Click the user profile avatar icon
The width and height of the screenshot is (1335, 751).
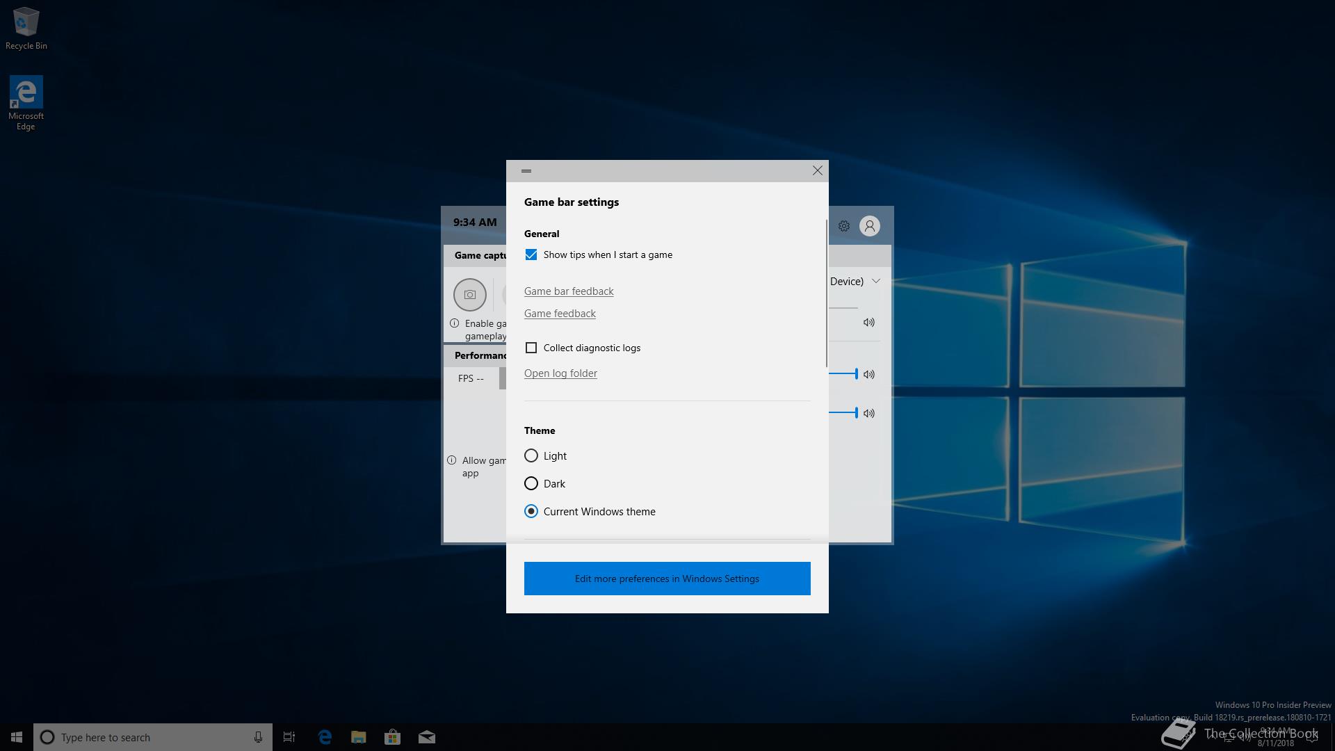pos(869,226)
